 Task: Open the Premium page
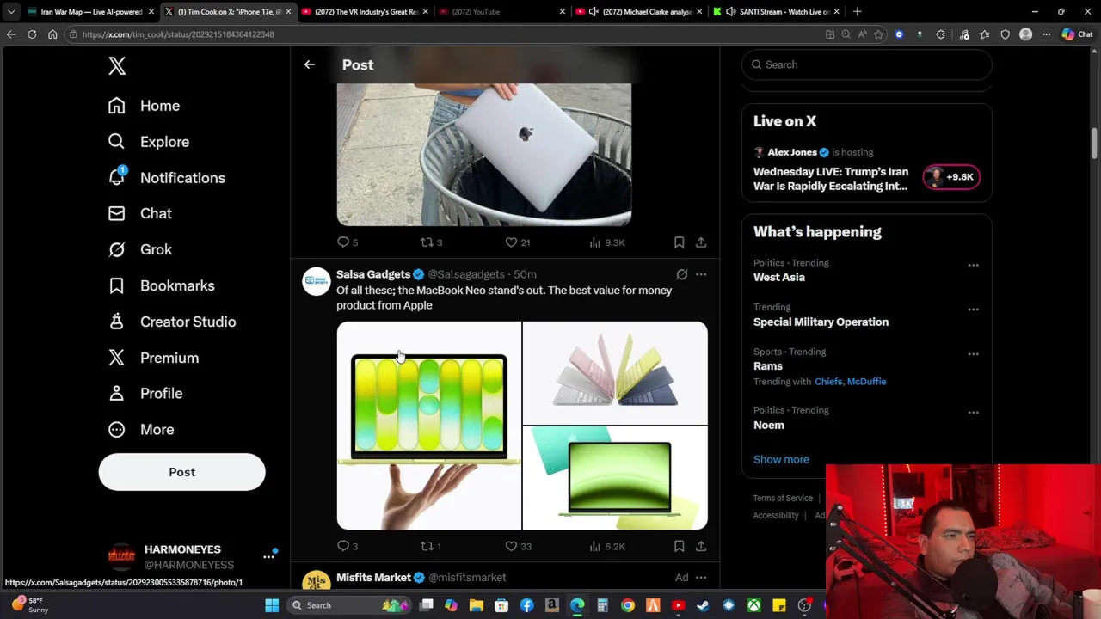152,358
